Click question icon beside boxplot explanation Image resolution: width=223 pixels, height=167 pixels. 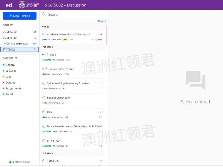point(44,98)
